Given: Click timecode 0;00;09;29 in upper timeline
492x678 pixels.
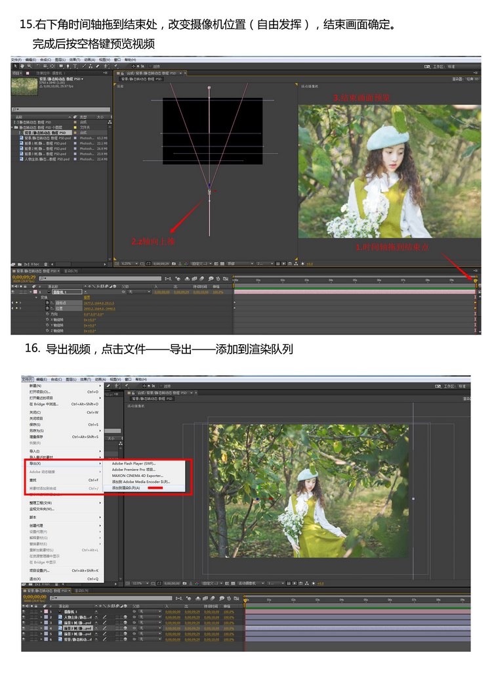Looking at the screenshot, I should click(x=24, y=277).
